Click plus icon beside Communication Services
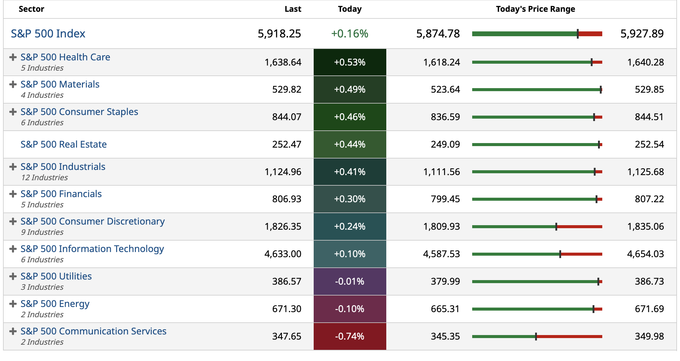Image resolution: width=680 pixels, height=361 pixels. [x=13, y=331]
